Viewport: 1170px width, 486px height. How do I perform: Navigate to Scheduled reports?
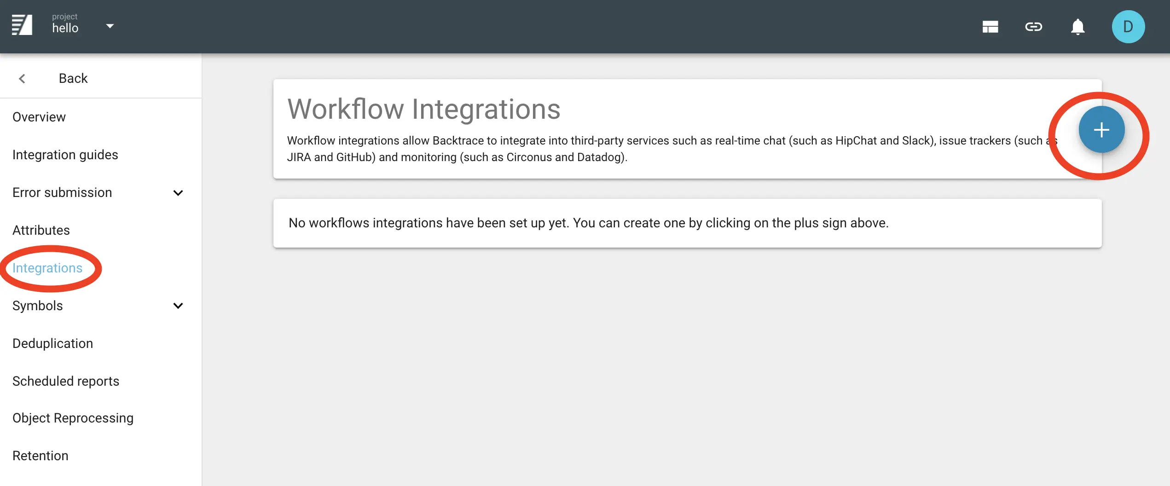[66, 382]
